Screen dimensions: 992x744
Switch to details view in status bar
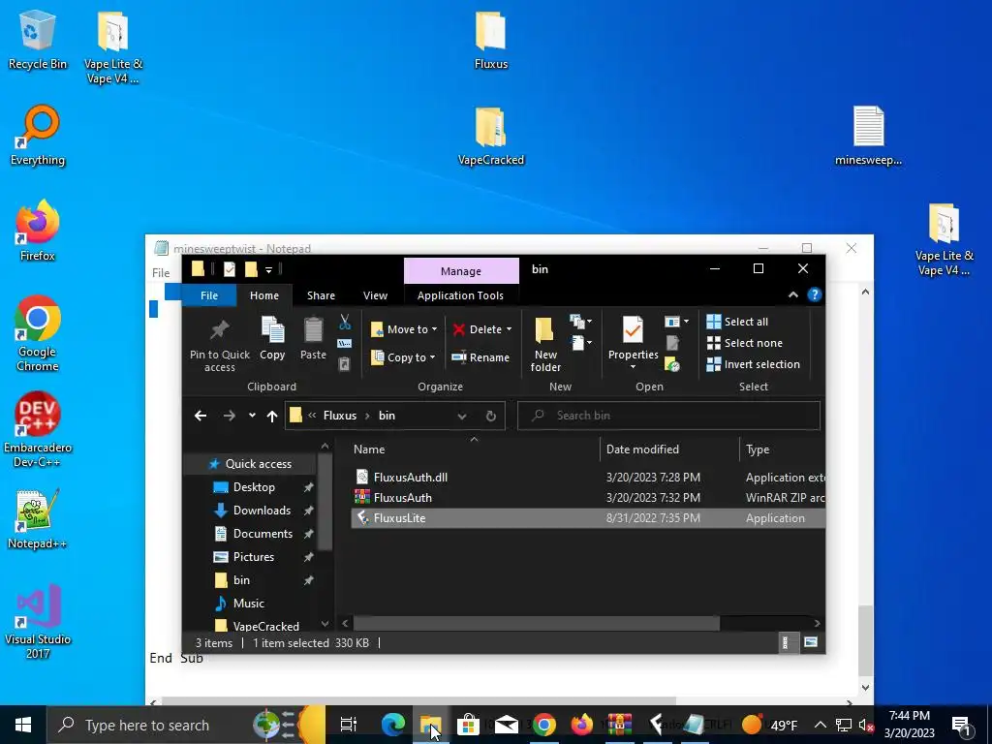tap(785, 643)
